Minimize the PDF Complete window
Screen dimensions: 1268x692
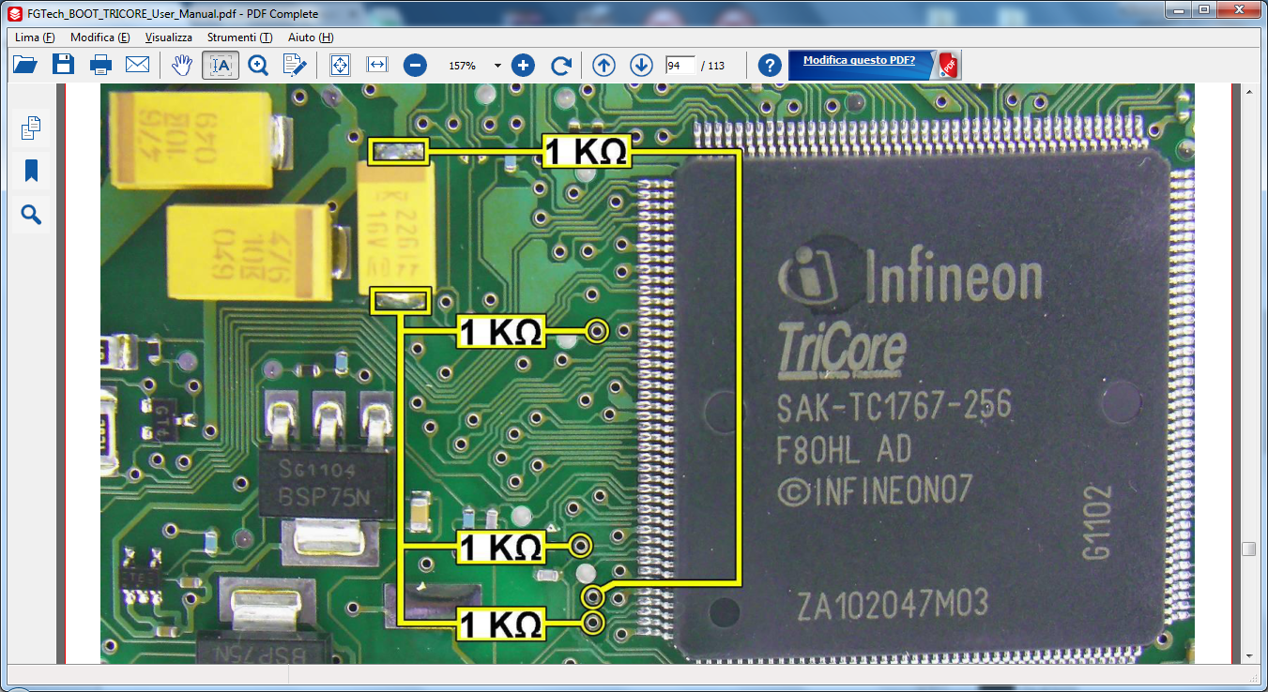click(x=1178, y=9)
